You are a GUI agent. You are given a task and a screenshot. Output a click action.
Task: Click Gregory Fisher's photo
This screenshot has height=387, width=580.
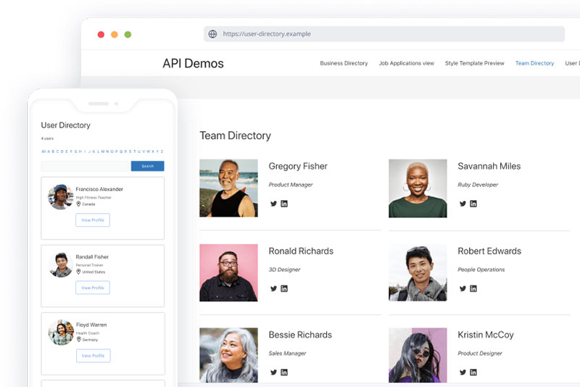click(x=228, y=188)
